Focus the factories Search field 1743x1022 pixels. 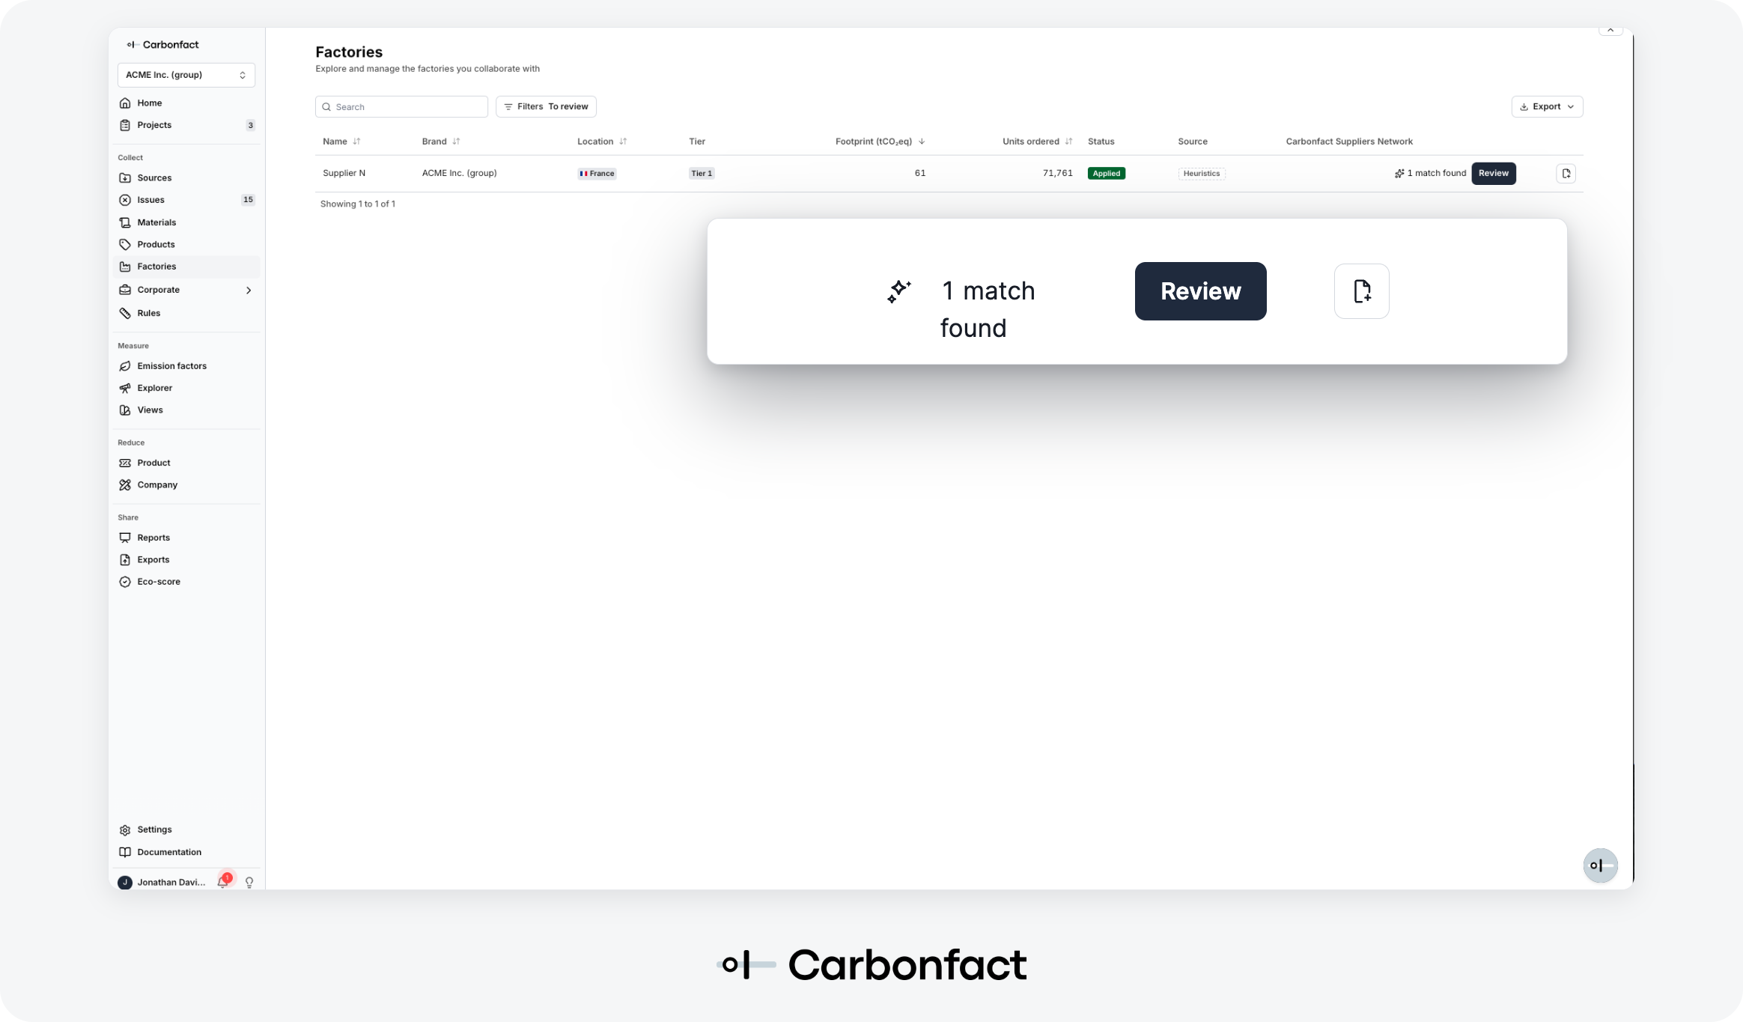tap(401, 107)
